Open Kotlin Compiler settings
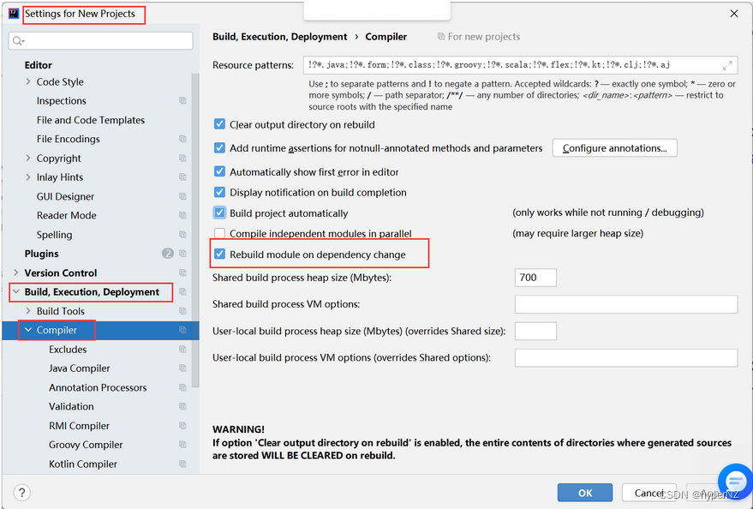 [x=83, y=464]
